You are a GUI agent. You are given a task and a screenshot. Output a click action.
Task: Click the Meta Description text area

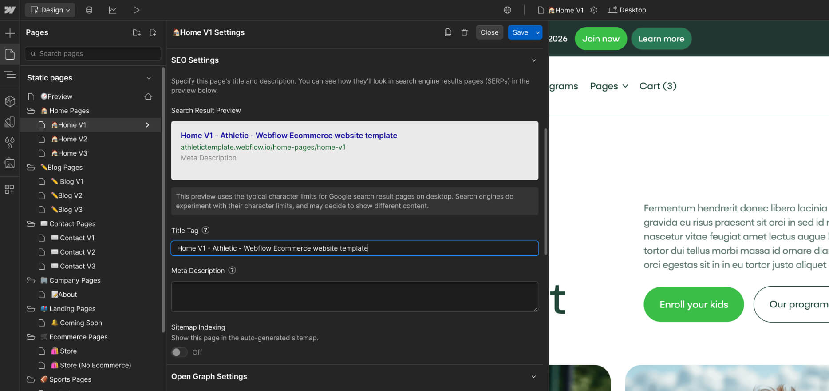point(355,296)
